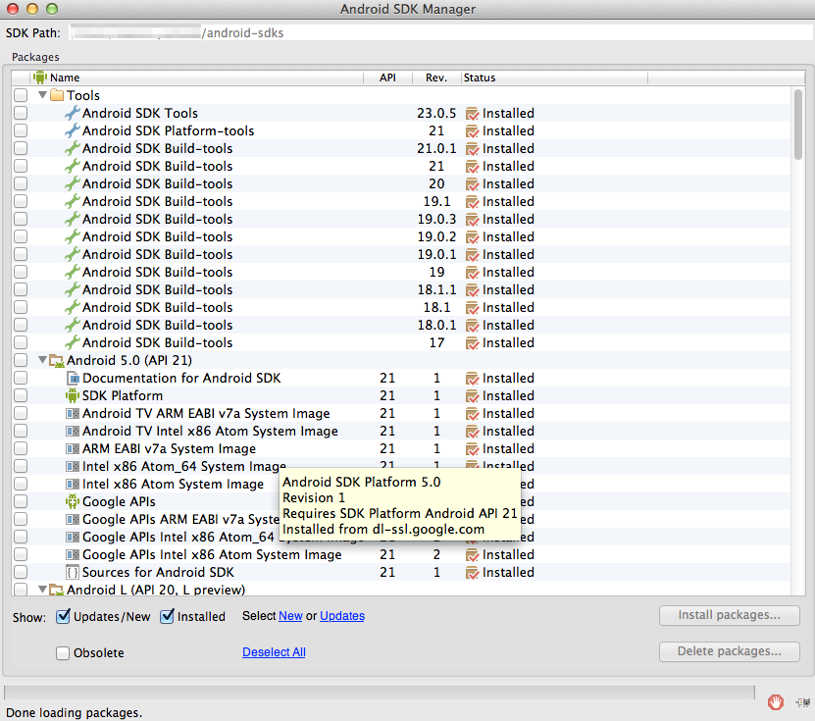Check the box for Android SDK Tools

[x=21, y=113]
